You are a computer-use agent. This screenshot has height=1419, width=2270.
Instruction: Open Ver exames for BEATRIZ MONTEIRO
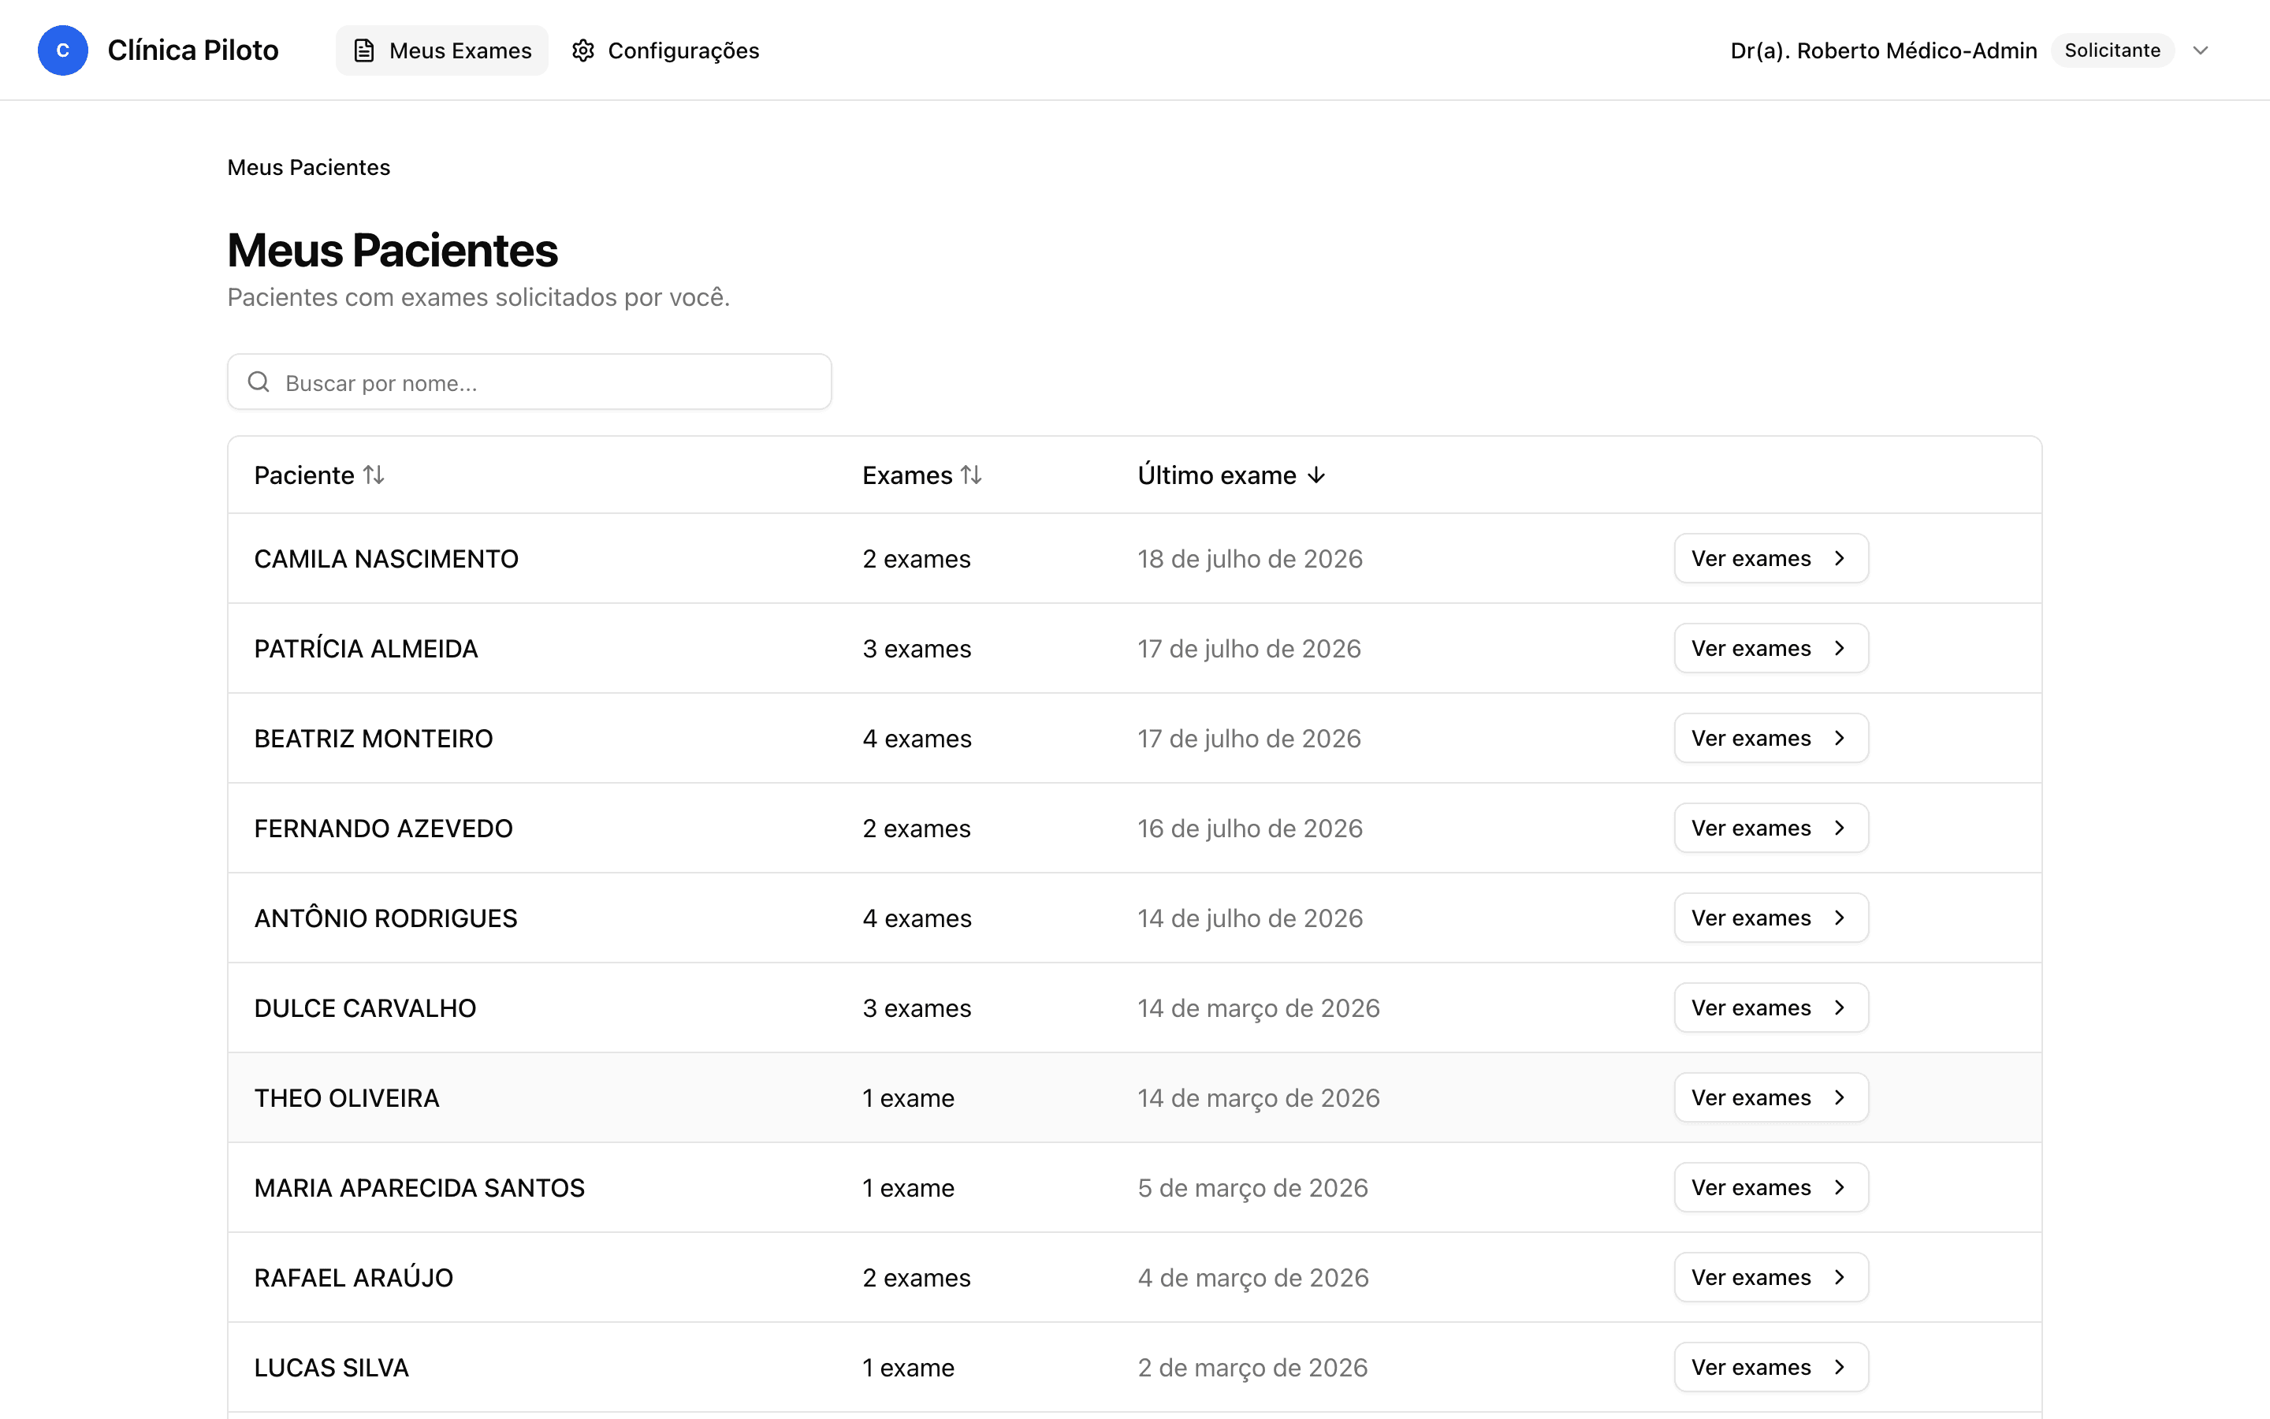tap(1771, 739)
